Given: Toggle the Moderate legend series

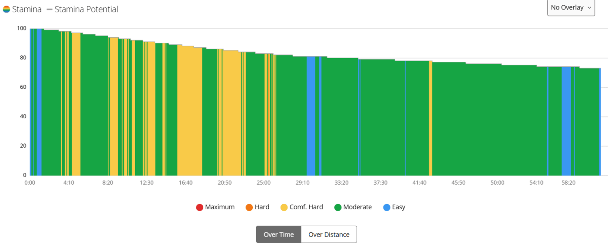Looking at the screenshot, I should pos(353,207).
